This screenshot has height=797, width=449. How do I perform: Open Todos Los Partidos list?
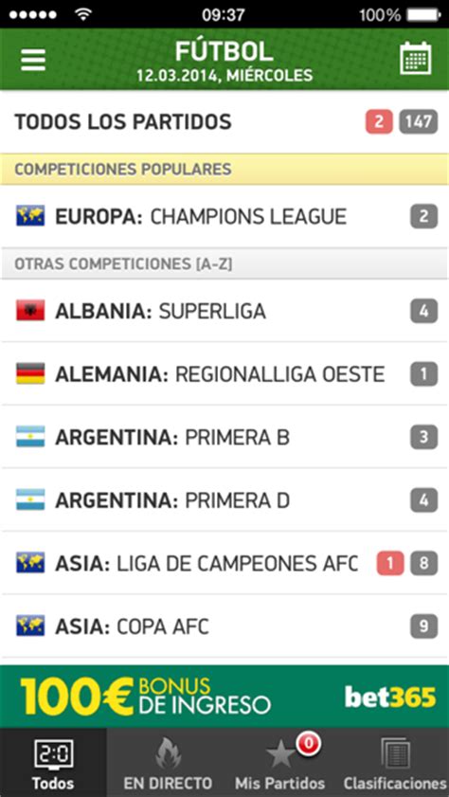pos(224,122)
